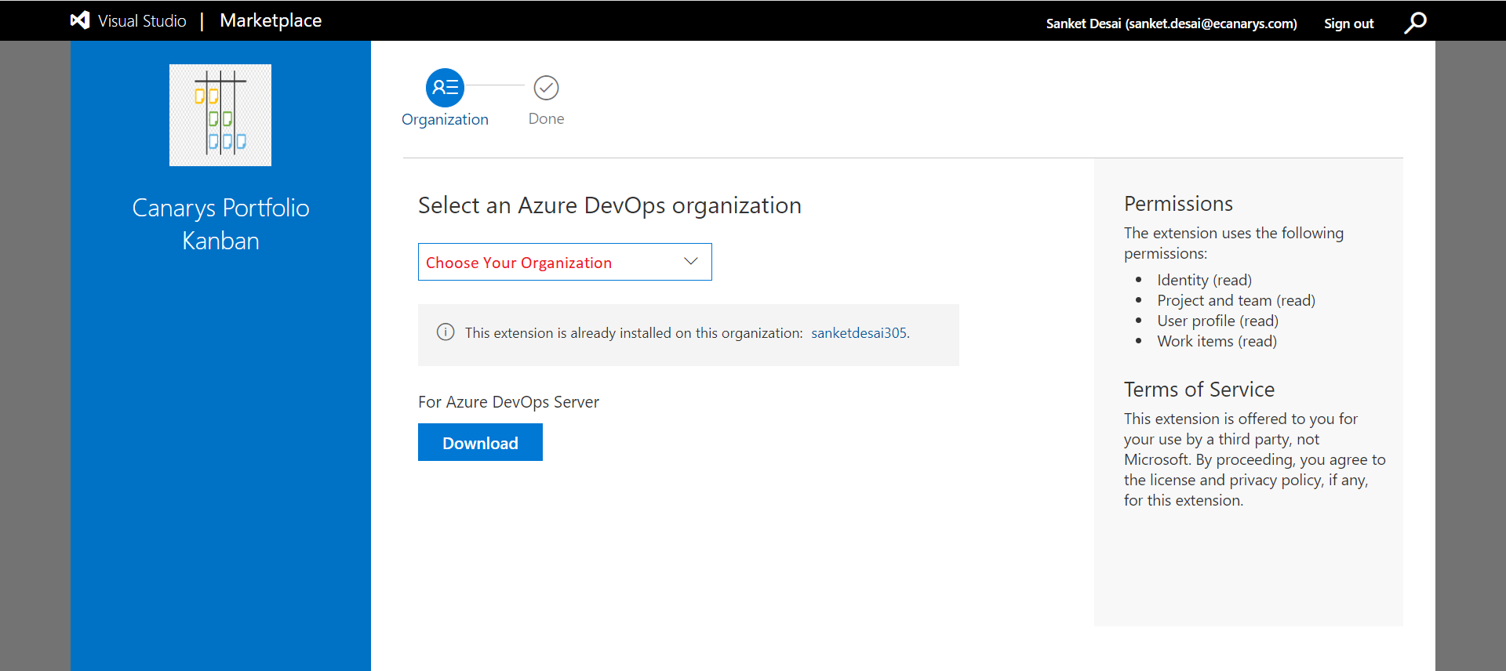The width and height of the screenshot is (1506, 671).
Task: Click the Organization step circle icon
Action: (445, 88)
